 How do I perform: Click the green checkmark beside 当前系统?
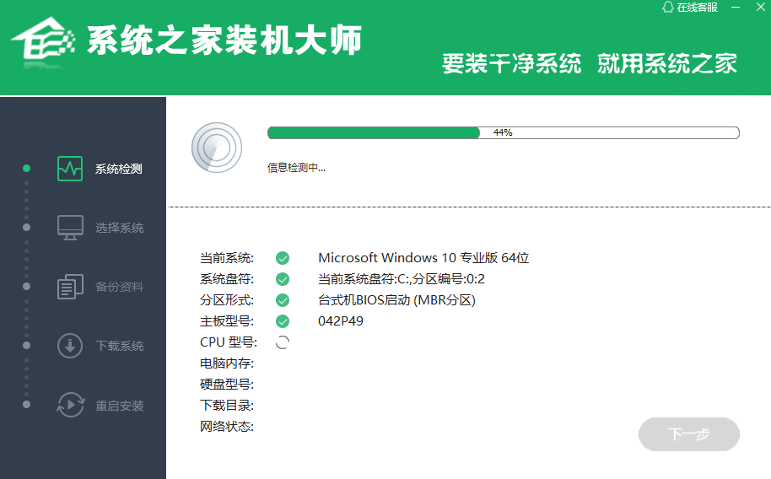[283, 258]
